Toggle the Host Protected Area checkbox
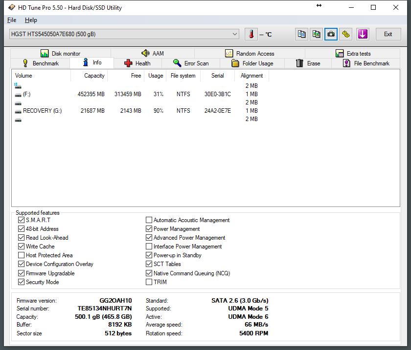411x350 pixels. (21, 255)
